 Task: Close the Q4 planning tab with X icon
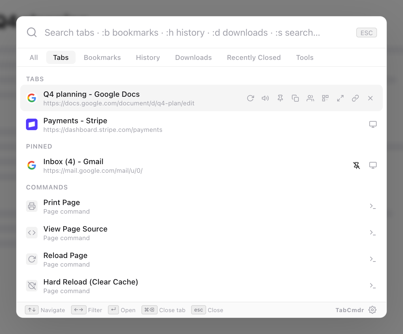370,98
